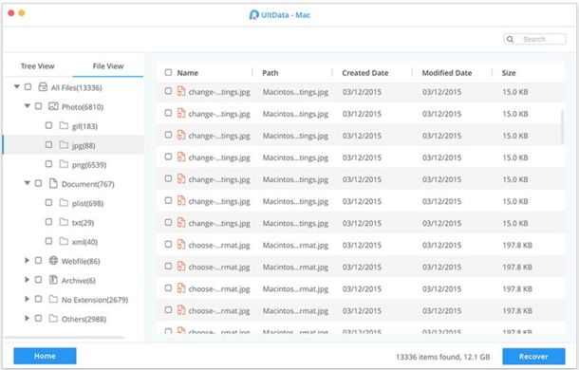The width and height of the screenshot is (579, 370).
Task: Collapse the Photo tree node
Action: click(27, 106)
